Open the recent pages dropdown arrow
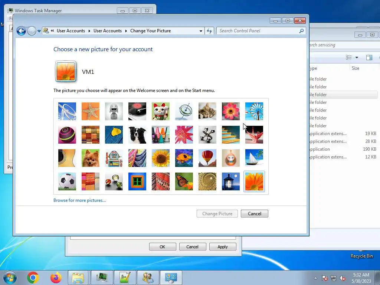This screenshot has width=380, height=285. 39,31
